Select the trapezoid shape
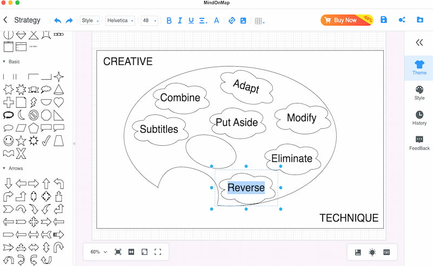433x266 pixels. [x=58, y=141]
